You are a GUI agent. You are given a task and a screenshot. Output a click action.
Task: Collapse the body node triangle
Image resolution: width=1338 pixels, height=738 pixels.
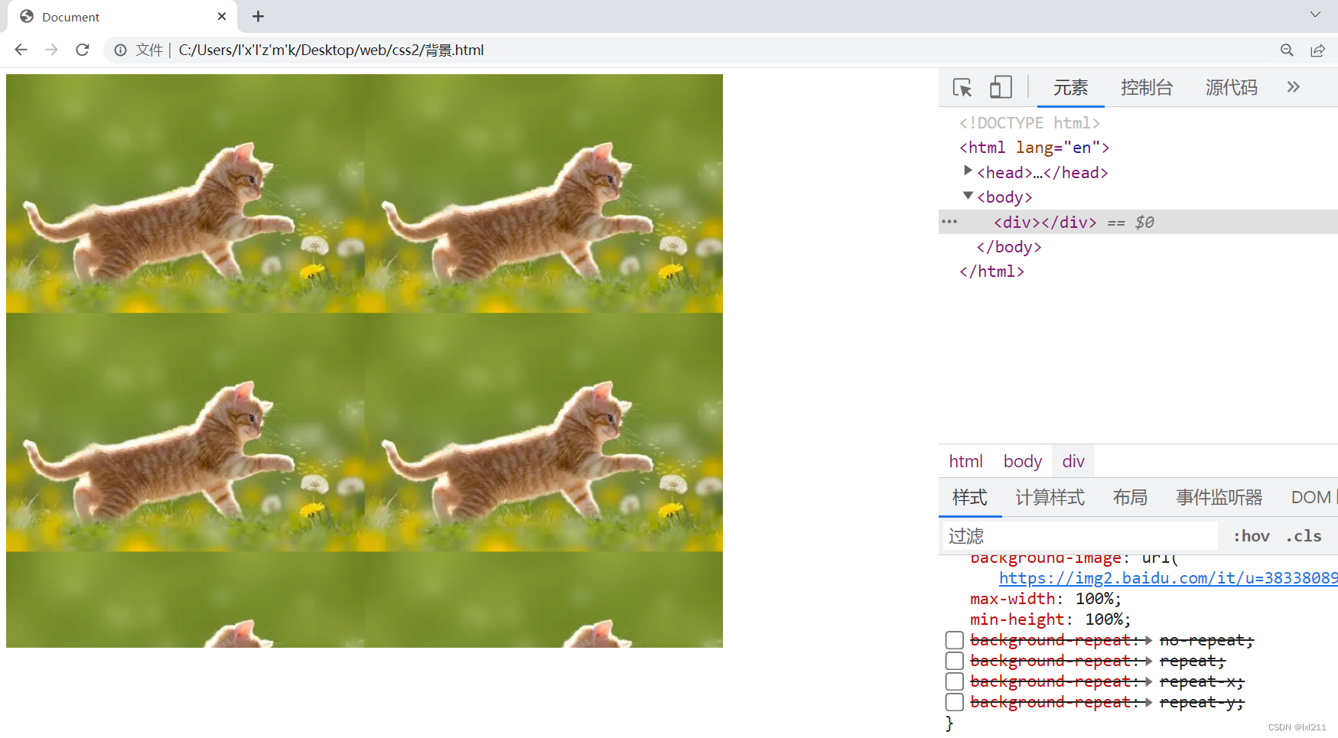pyautogui.click(x=968, y=196)
